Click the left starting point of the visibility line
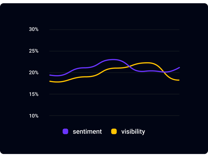 [x=50, y=81]
